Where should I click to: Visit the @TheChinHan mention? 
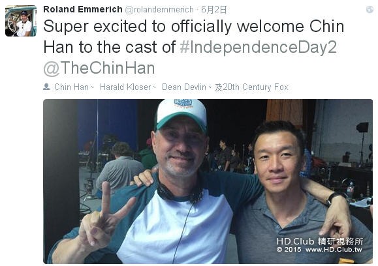(x=99, y=68)
